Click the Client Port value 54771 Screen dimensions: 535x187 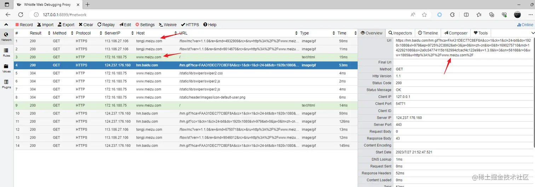click(401, 104)
